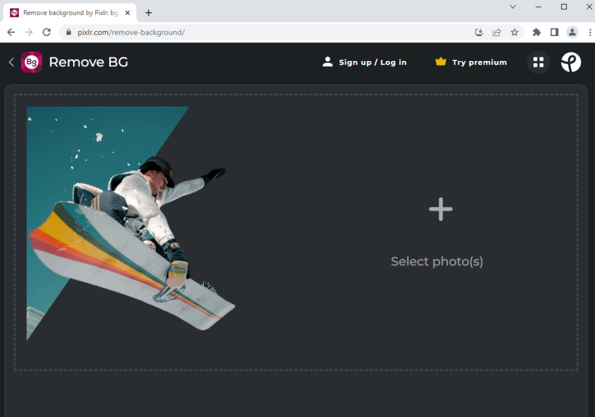The height and width of the screenshot is (417, 595).
Task: Click the round Pixlr logo icon
Action: (x=571, y=62)
